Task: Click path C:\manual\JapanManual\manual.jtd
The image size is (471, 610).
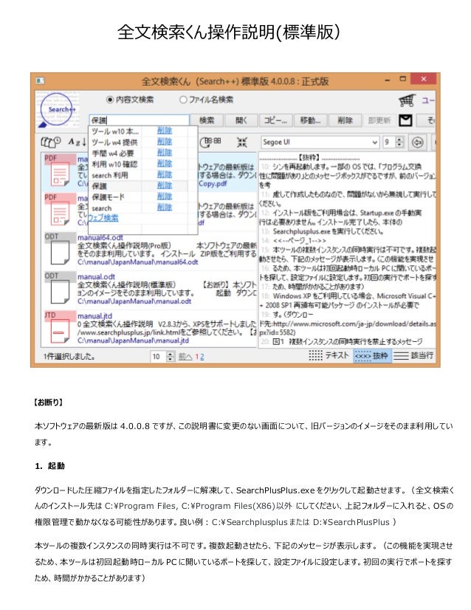Action: (x=133, y=340)
